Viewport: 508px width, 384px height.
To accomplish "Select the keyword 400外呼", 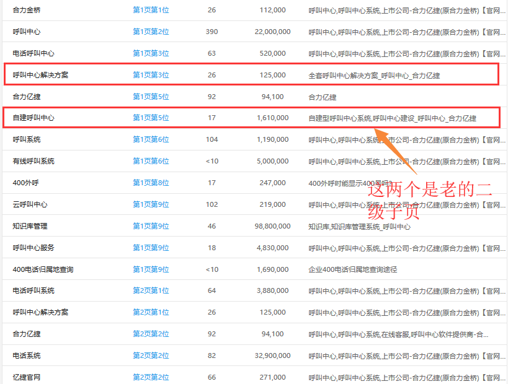I will click(25, 183).
